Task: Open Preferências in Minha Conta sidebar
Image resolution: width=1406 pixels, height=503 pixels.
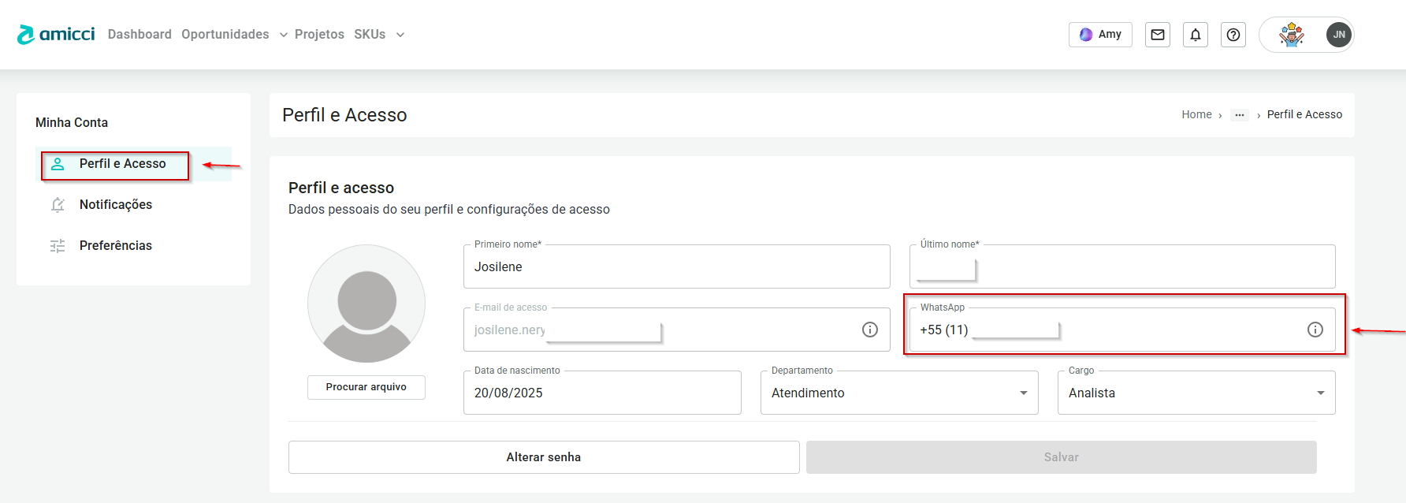Action: [115, 246]
